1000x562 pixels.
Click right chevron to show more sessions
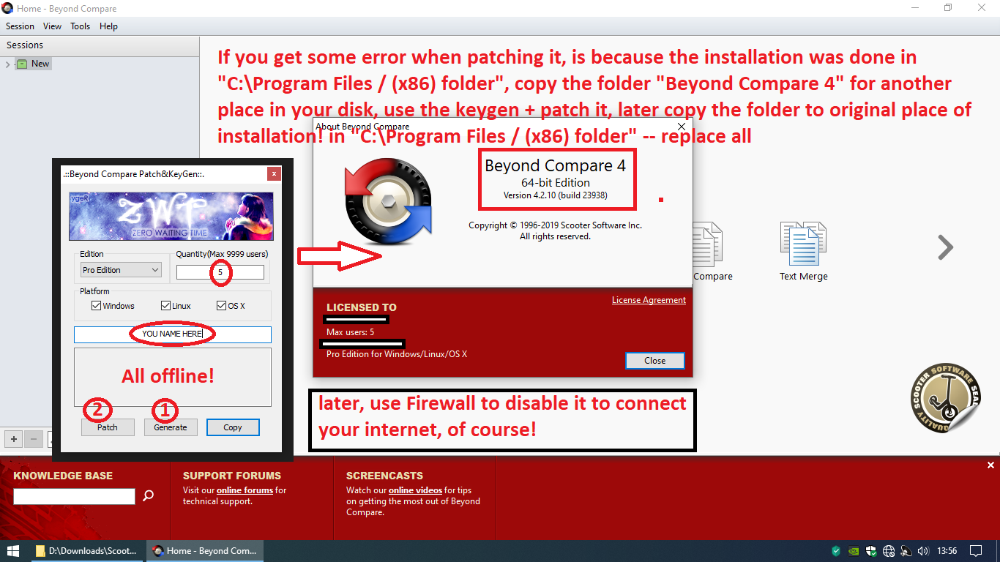945,248
